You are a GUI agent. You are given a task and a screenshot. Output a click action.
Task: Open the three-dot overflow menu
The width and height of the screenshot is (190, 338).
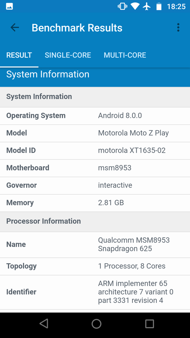178,28
